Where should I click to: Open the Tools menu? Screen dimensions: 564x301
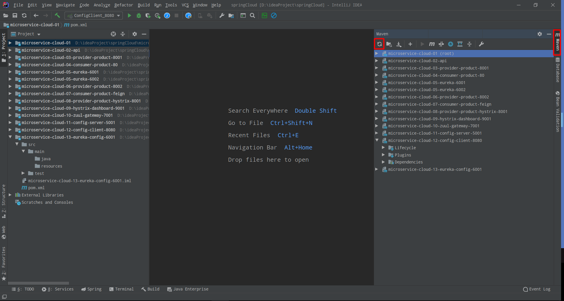tap(171, 5)
